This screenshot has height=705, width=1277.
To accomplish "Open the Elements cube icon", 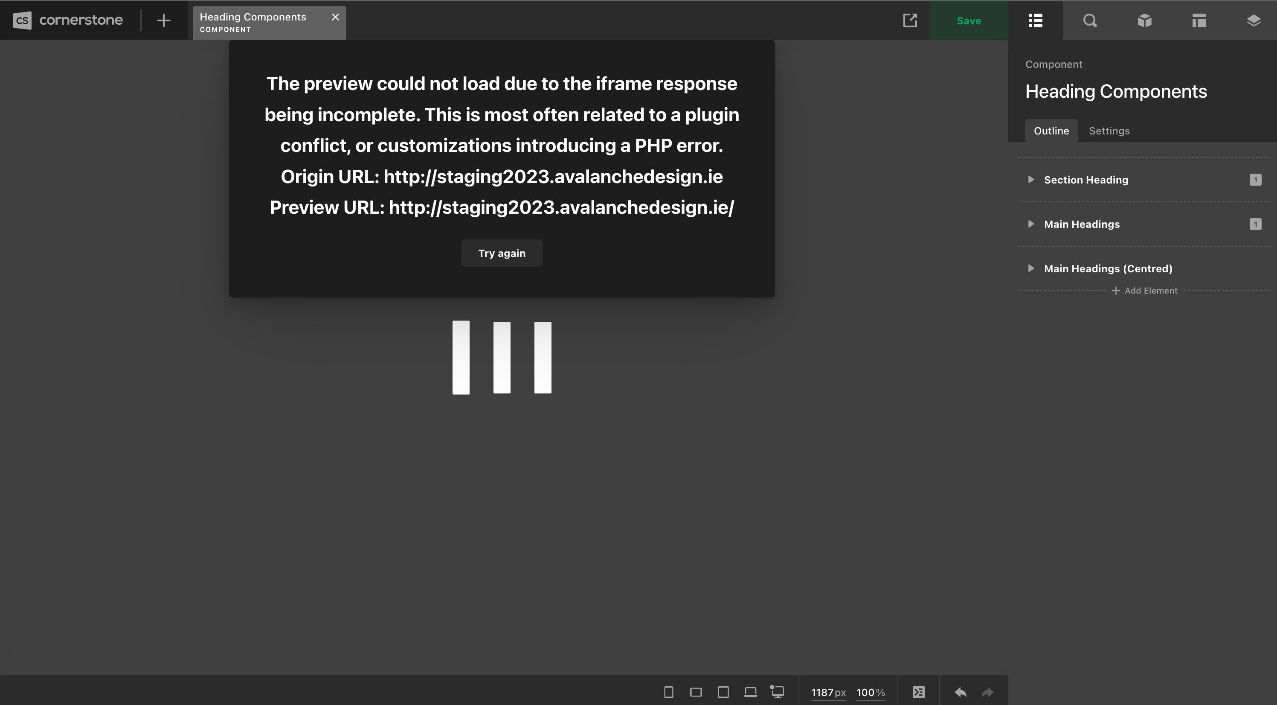I will click(1144, 20).
